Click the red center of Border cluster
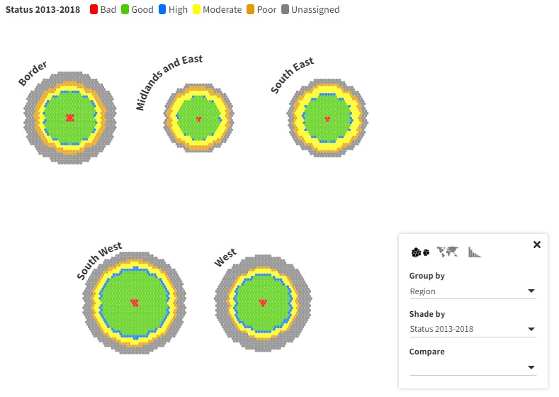The height and width of the screenshot is (397, 559). (70, 118)
